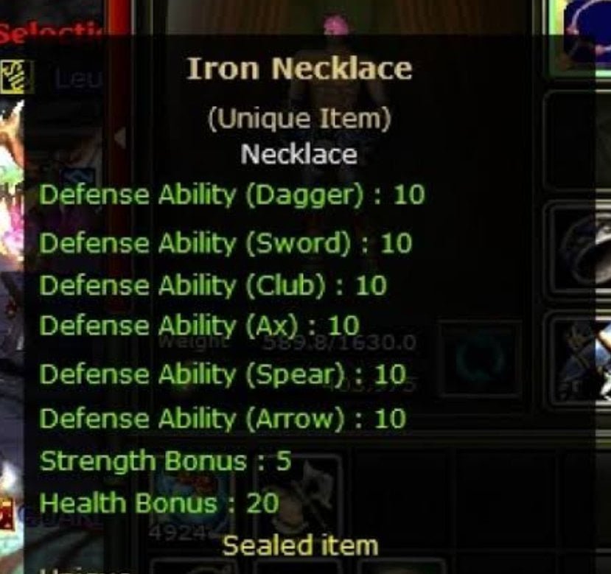Click the dimmed Leu character name
Image resolution: width=611 pixels, height=574 pixels.
coord(79,79)
